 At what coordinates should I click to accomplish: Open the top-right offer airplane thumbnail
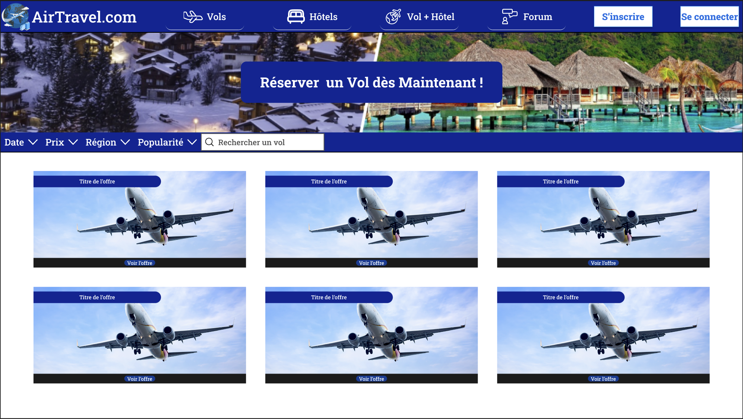click(603, 220)
